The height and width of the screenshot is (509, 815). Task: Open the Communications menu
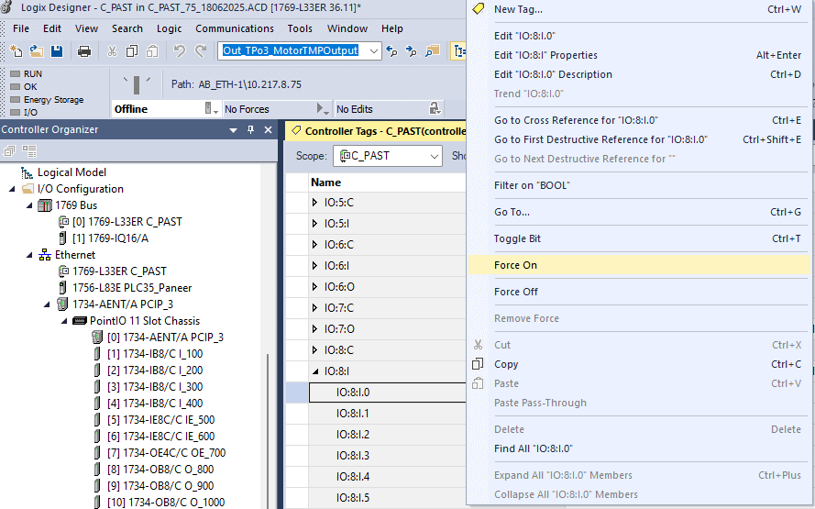[x=235, y=28]
